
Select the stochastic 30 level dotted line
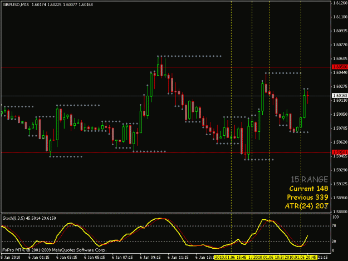pyautogui.click(x=166, y=242)
